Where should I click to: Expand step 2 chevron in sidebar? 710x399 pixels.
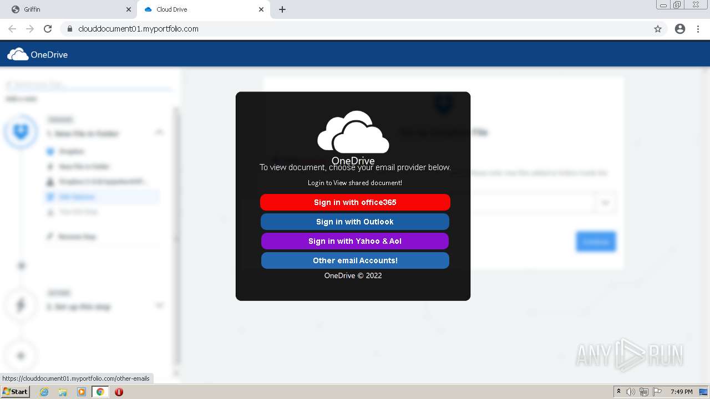tap(159, 305)
